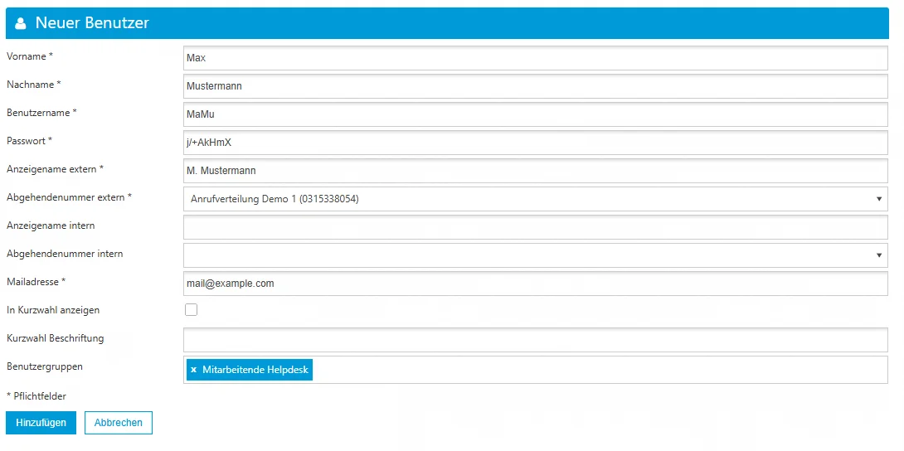This screenshot has height=451, width=904.
Task: Click the empty Anzeigename intern field
Action: (535, 227)
